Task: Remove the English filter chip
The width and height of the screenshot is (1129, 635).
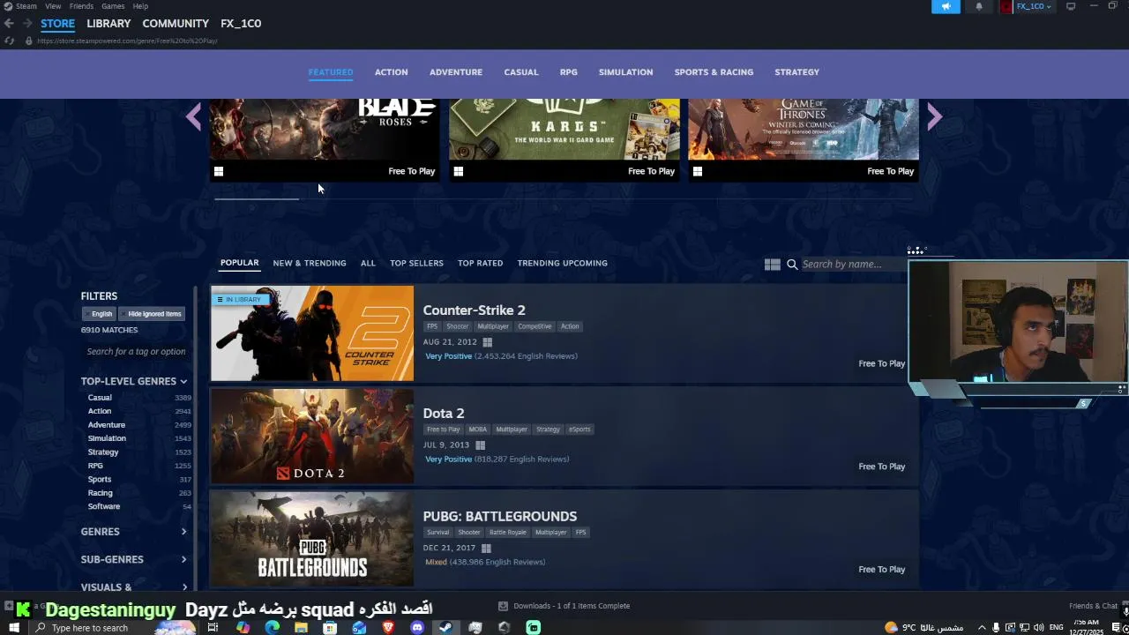Action: click(x=100, y=314)
